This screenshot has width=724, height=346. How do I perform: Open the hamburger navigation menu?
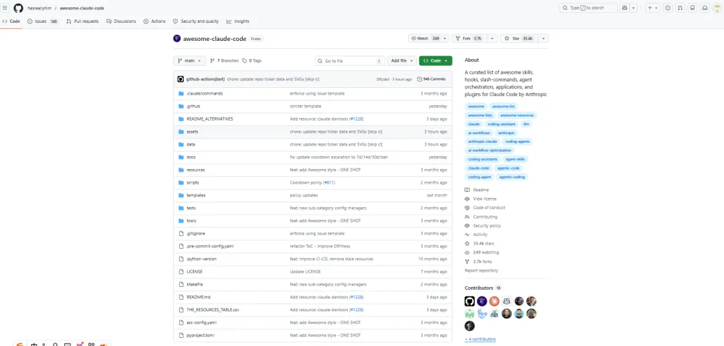[x=5, y=8]
